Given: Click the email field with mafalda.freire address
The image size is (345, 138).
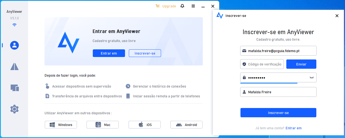Looking at the screenshot, I should coord(278,51).
